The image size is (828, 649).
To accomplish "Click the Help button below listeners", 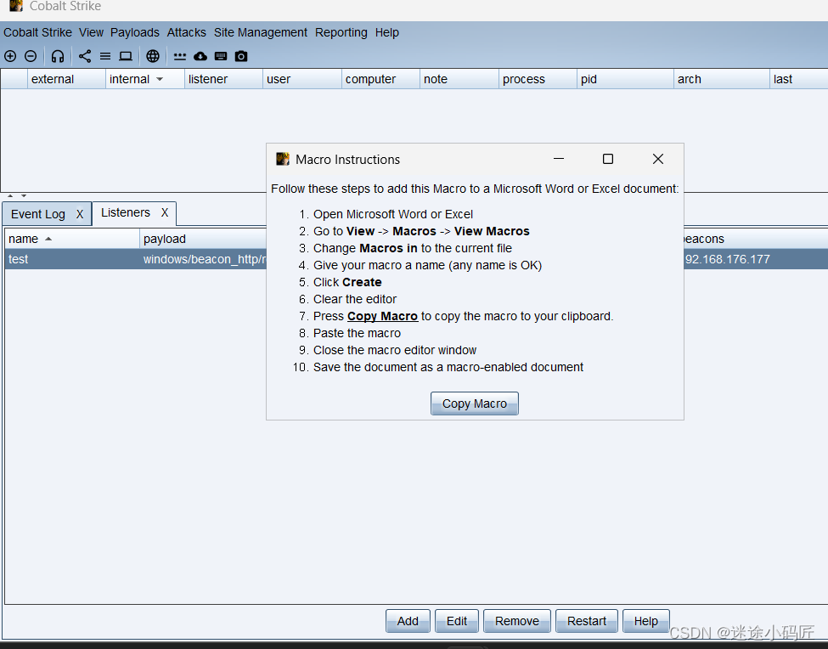I will coord(645,621).
